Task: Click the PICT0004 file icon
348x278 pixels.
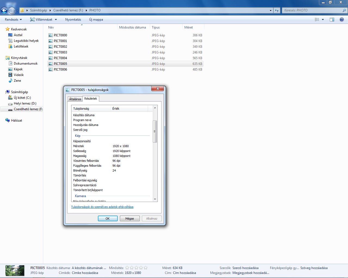Action: point(50,58)
